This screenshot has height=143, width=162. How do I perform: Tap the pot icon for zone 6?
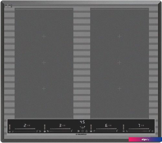coord(91,131)
